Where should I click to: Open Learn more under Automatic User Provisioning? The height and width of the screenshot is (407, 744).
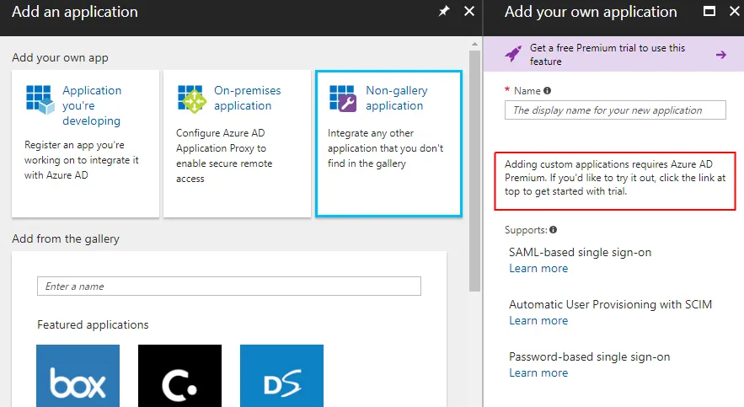pos(538,321)
